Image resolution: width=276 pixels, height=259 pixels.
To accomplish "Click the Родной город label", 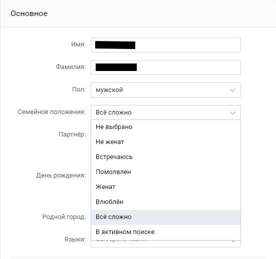I will (x=64, y=217).
